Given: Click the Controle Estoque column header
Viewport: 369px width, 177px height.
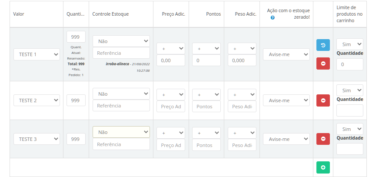Looking at the screenshot, I should pyautogui.click(x=110, y=14).
